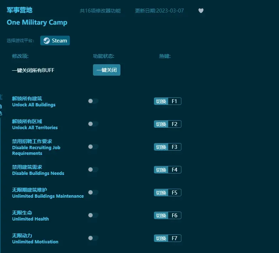Select the Steam platform button
Screen dimensions: 279x253
coord(55,40)
